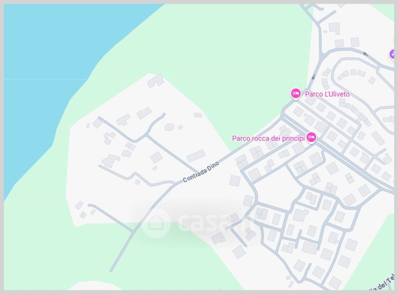
Task: Select the large building at the clearing's northern tip
Action: coord(155,81)
